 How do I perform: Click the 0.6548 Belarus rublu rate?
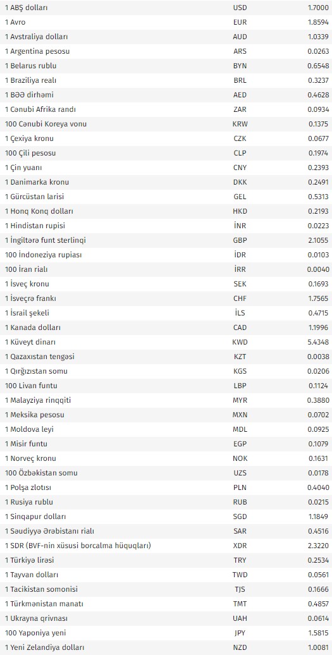[319, 66]
